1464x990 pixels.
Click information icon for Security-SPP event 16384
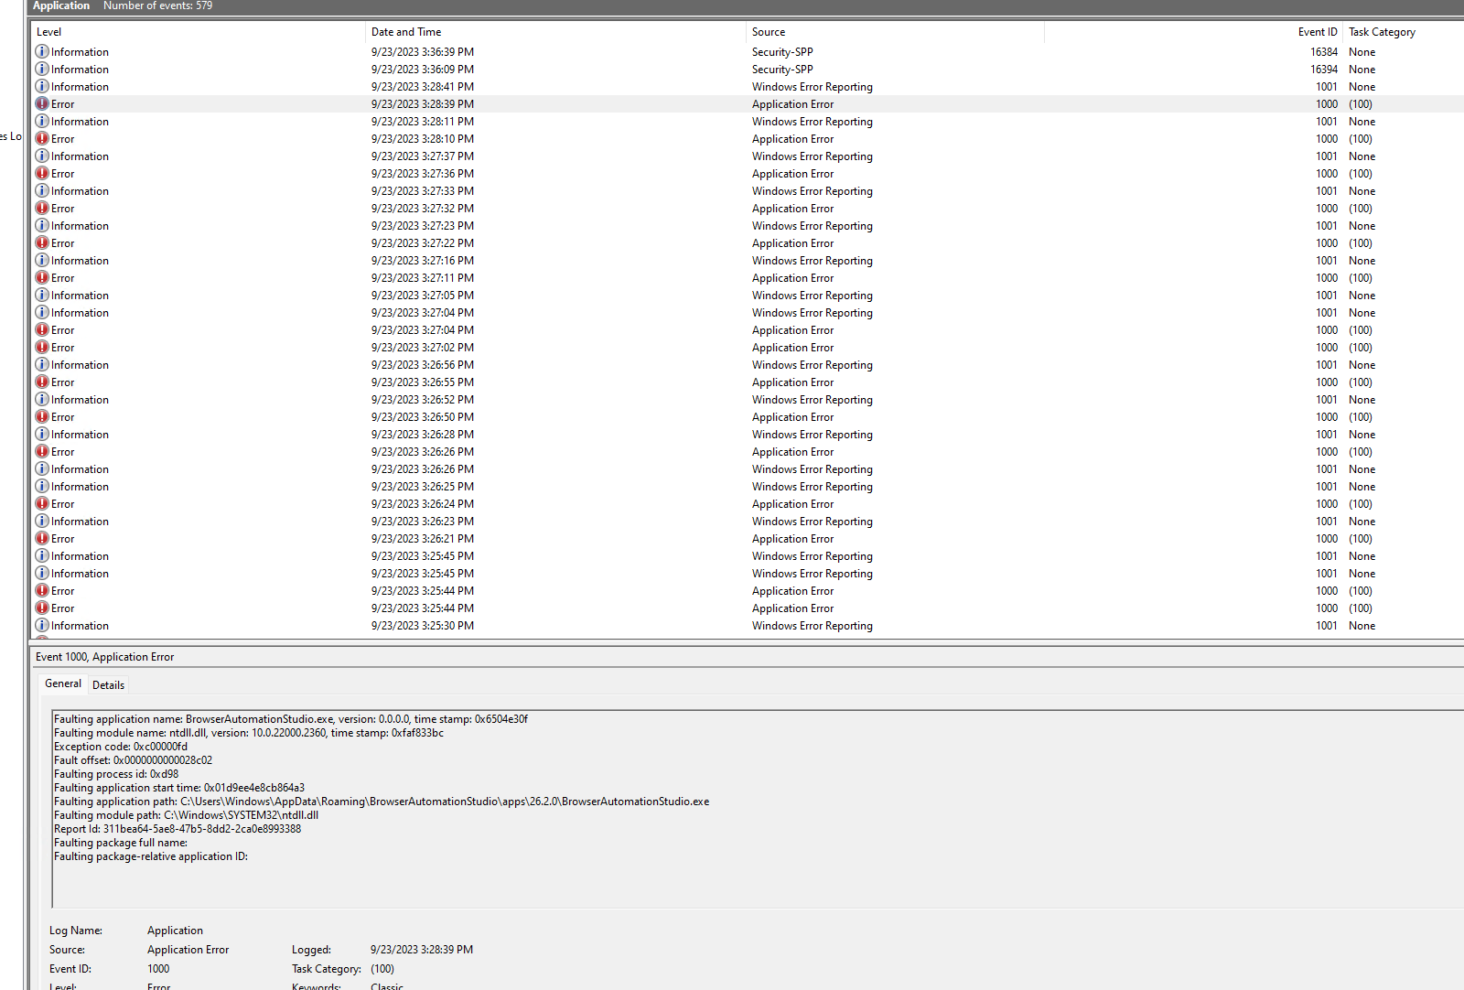(42, 52)
